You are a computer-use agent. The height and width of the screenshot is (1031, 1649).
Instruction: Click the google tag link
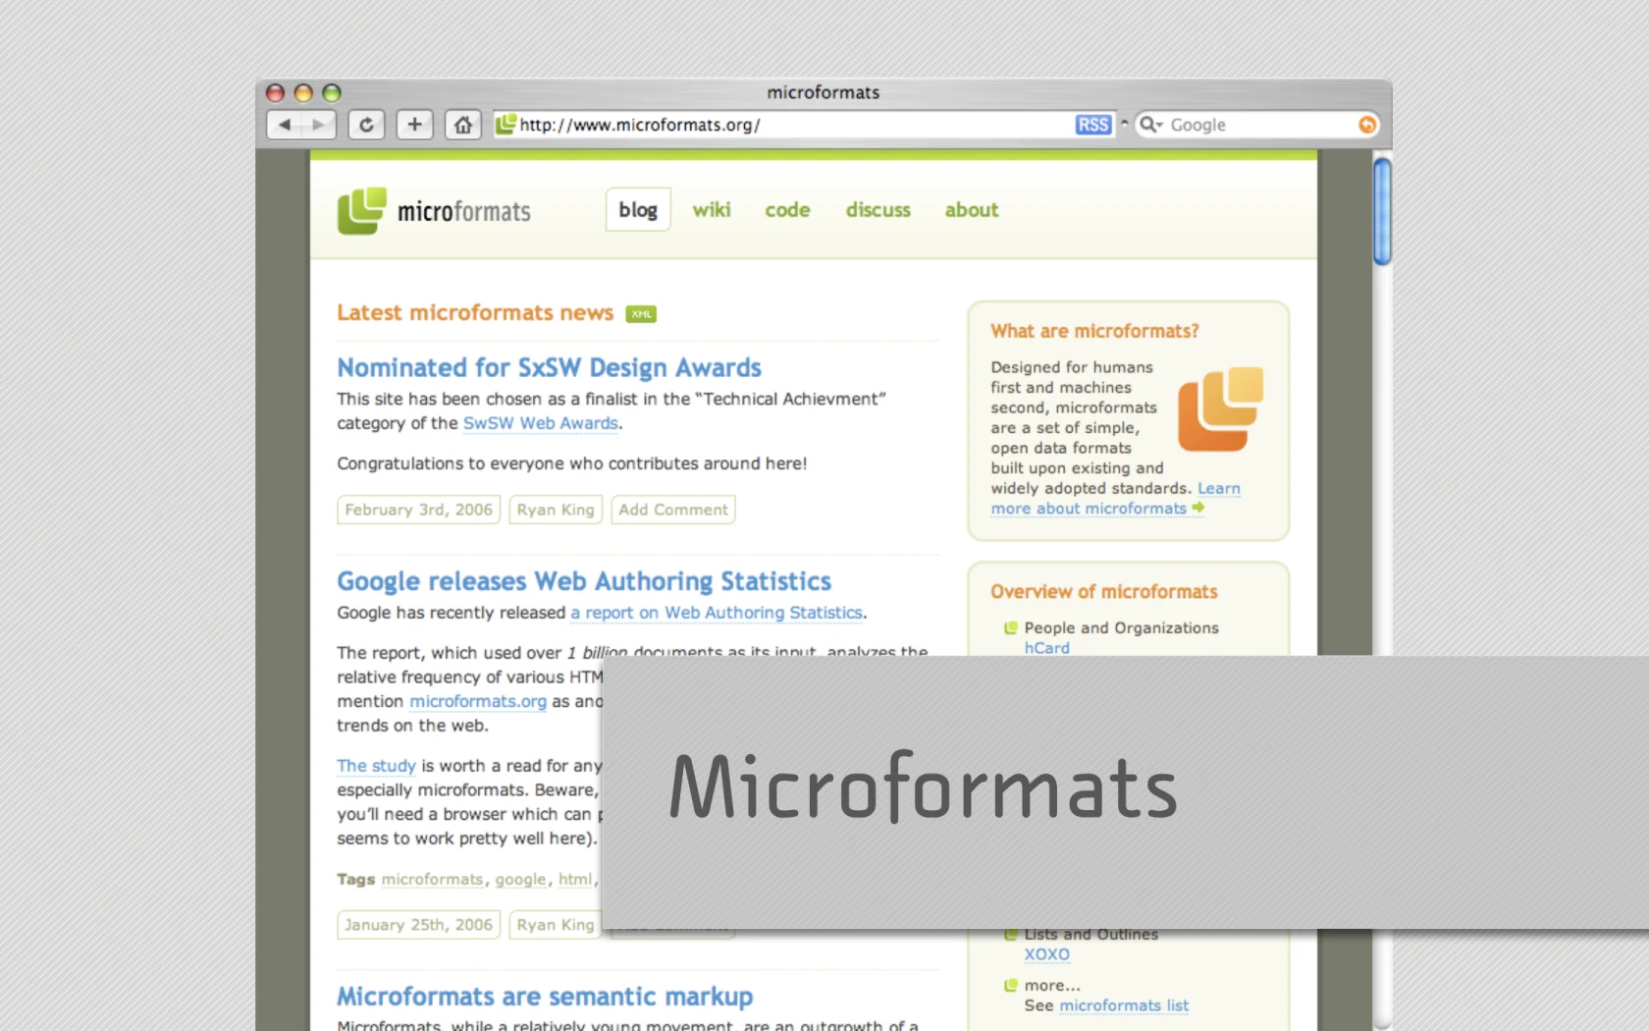(520, 879)
